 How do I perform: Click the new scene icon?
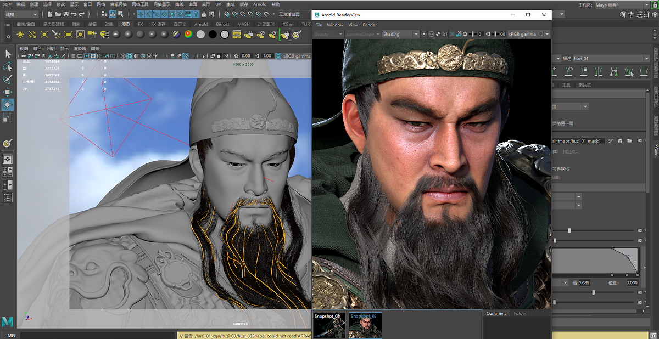coord(50,14)
